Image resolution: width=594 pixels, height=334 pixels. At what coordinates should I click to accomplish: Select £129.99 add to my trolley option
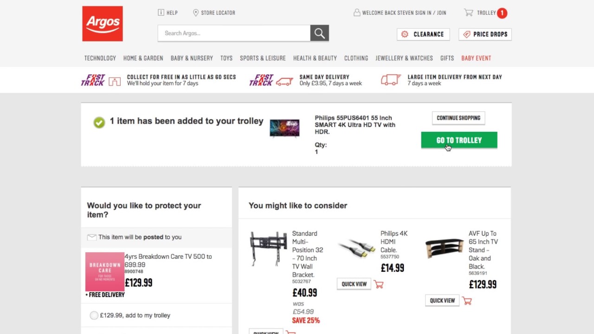pyautogui.click(x=94, y=315)
